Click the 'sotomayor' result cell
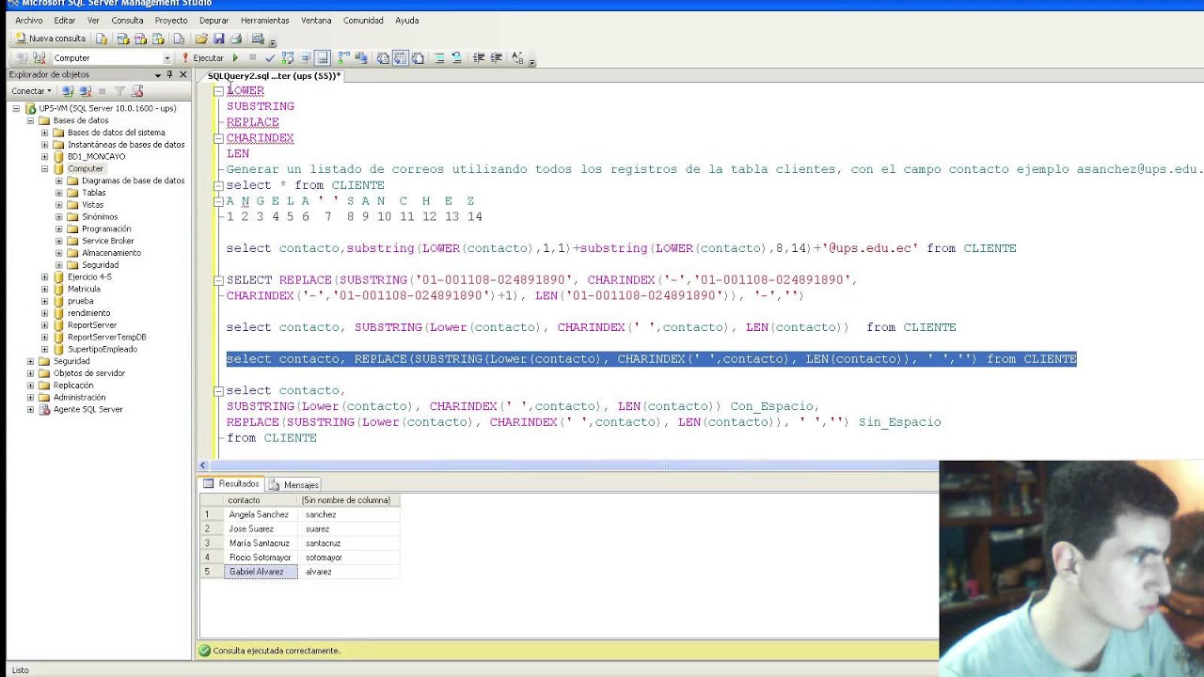 point(349,558)
